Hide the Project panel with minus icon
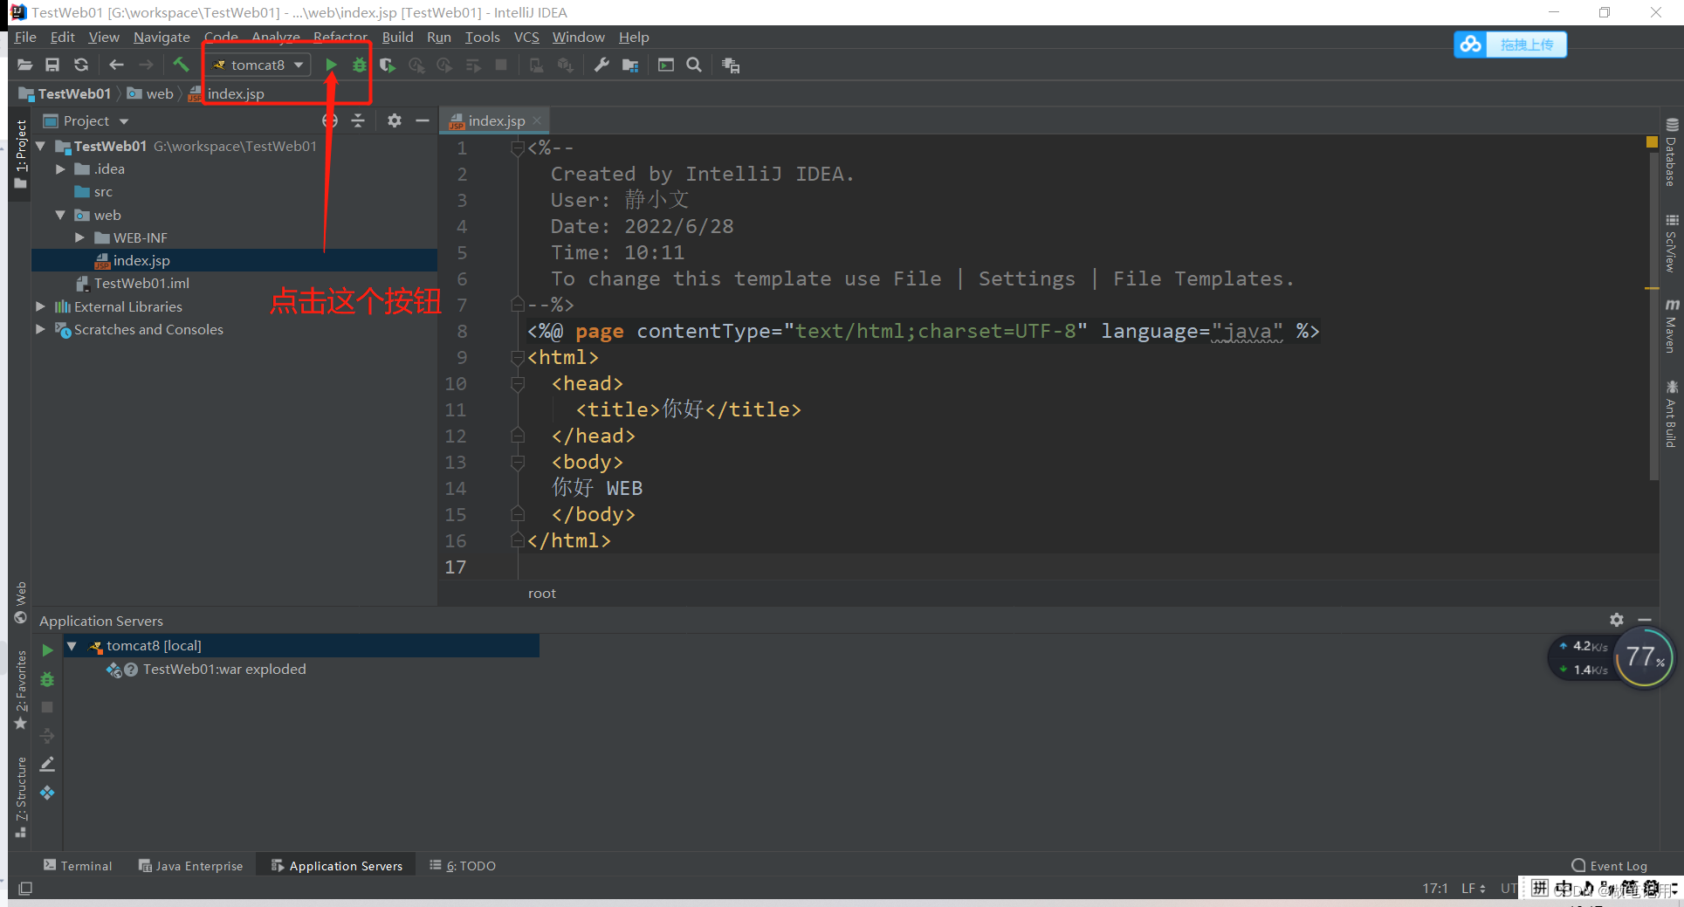The height and width of the screenshot is (907, 1684). 423,120
